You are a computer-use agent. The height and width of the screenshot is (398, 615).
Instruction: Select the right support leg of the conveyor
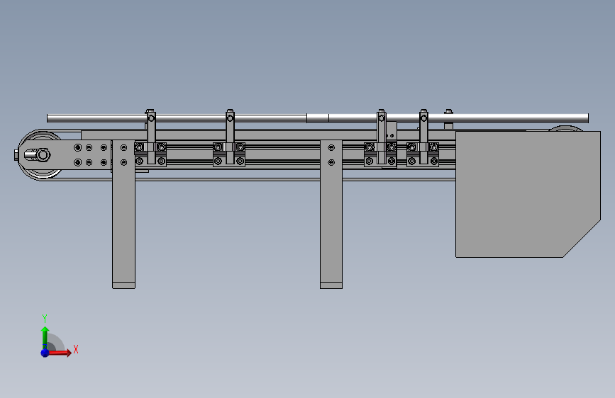(331, 213)
